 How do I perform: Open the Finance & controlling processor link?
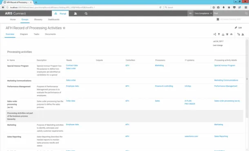click(164, 86)
